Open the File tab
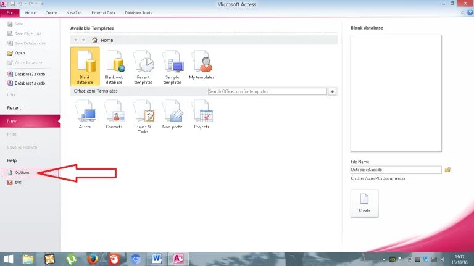 pos(10,13)
